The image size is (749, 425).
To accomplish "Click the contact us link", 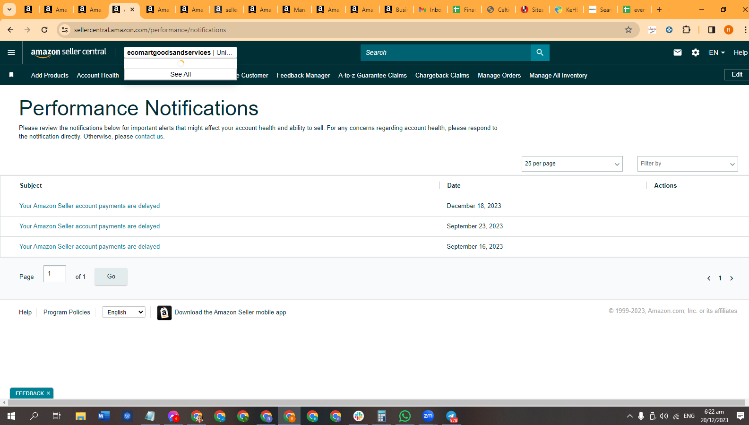I will tap(149, 137).
